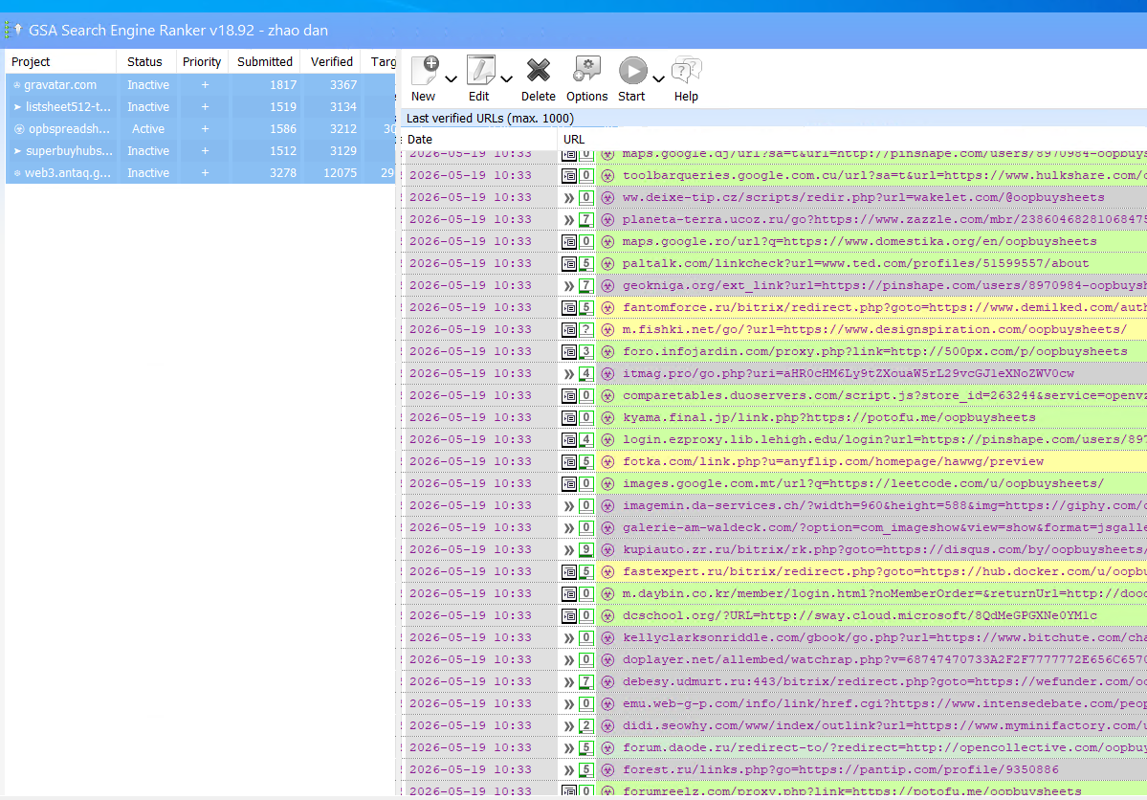Click the arrows icon on ww.deixe-tip.cz row
Screen dimensions: 1147x800
point(569,198)
